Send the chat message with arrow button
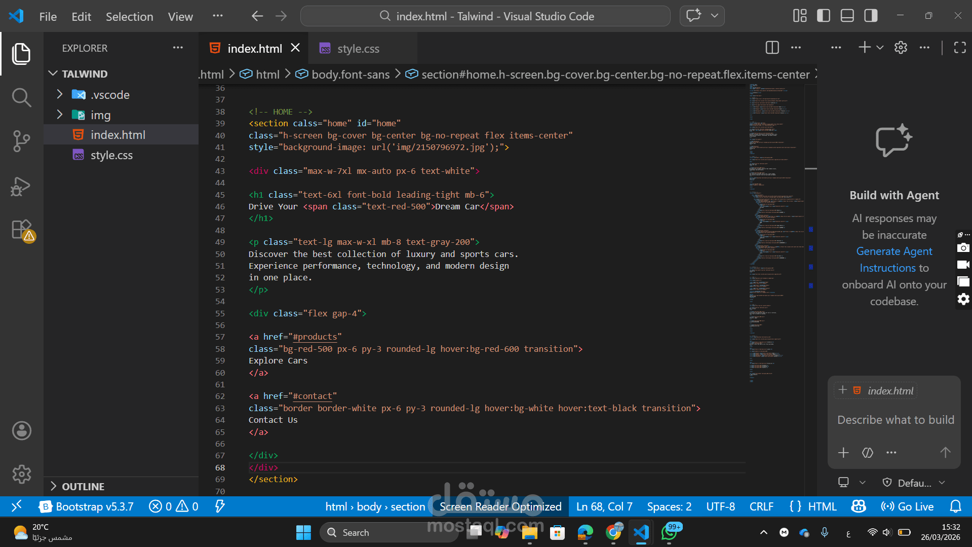 [945, 452]
